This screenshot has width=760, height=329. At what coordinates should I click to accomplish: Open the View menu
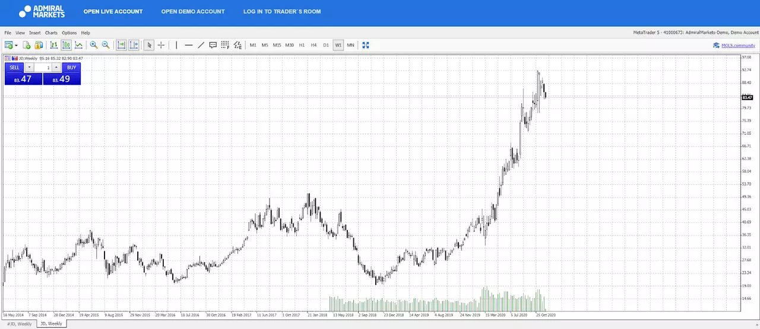pos(20,33)
